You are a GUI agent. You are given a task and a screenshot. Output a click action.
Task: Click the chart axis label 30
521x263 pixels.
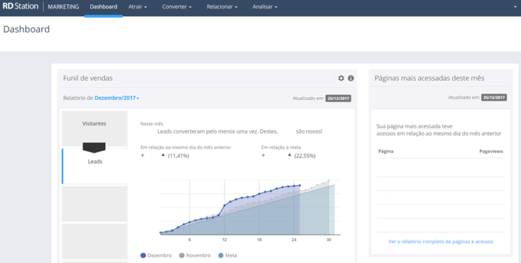(x=328, y=240)
